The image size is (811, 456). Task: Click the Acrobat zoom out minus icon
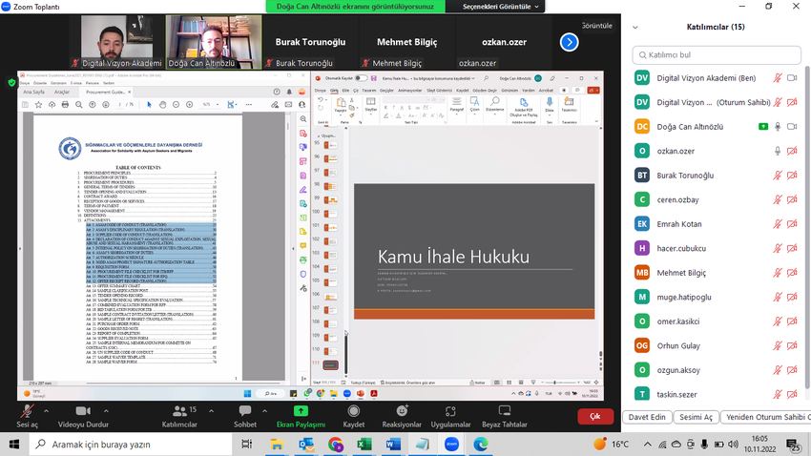pyautogui.click(x=176, y=104)
